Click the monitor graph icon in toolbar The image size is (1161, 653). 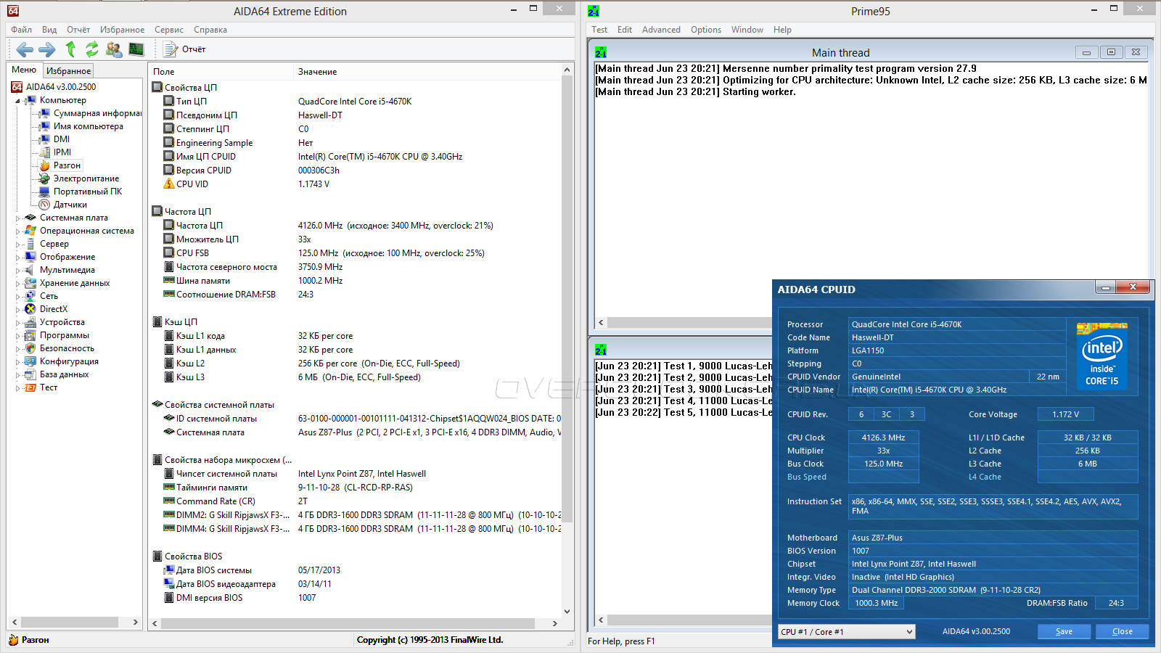[x=136, y=49]
